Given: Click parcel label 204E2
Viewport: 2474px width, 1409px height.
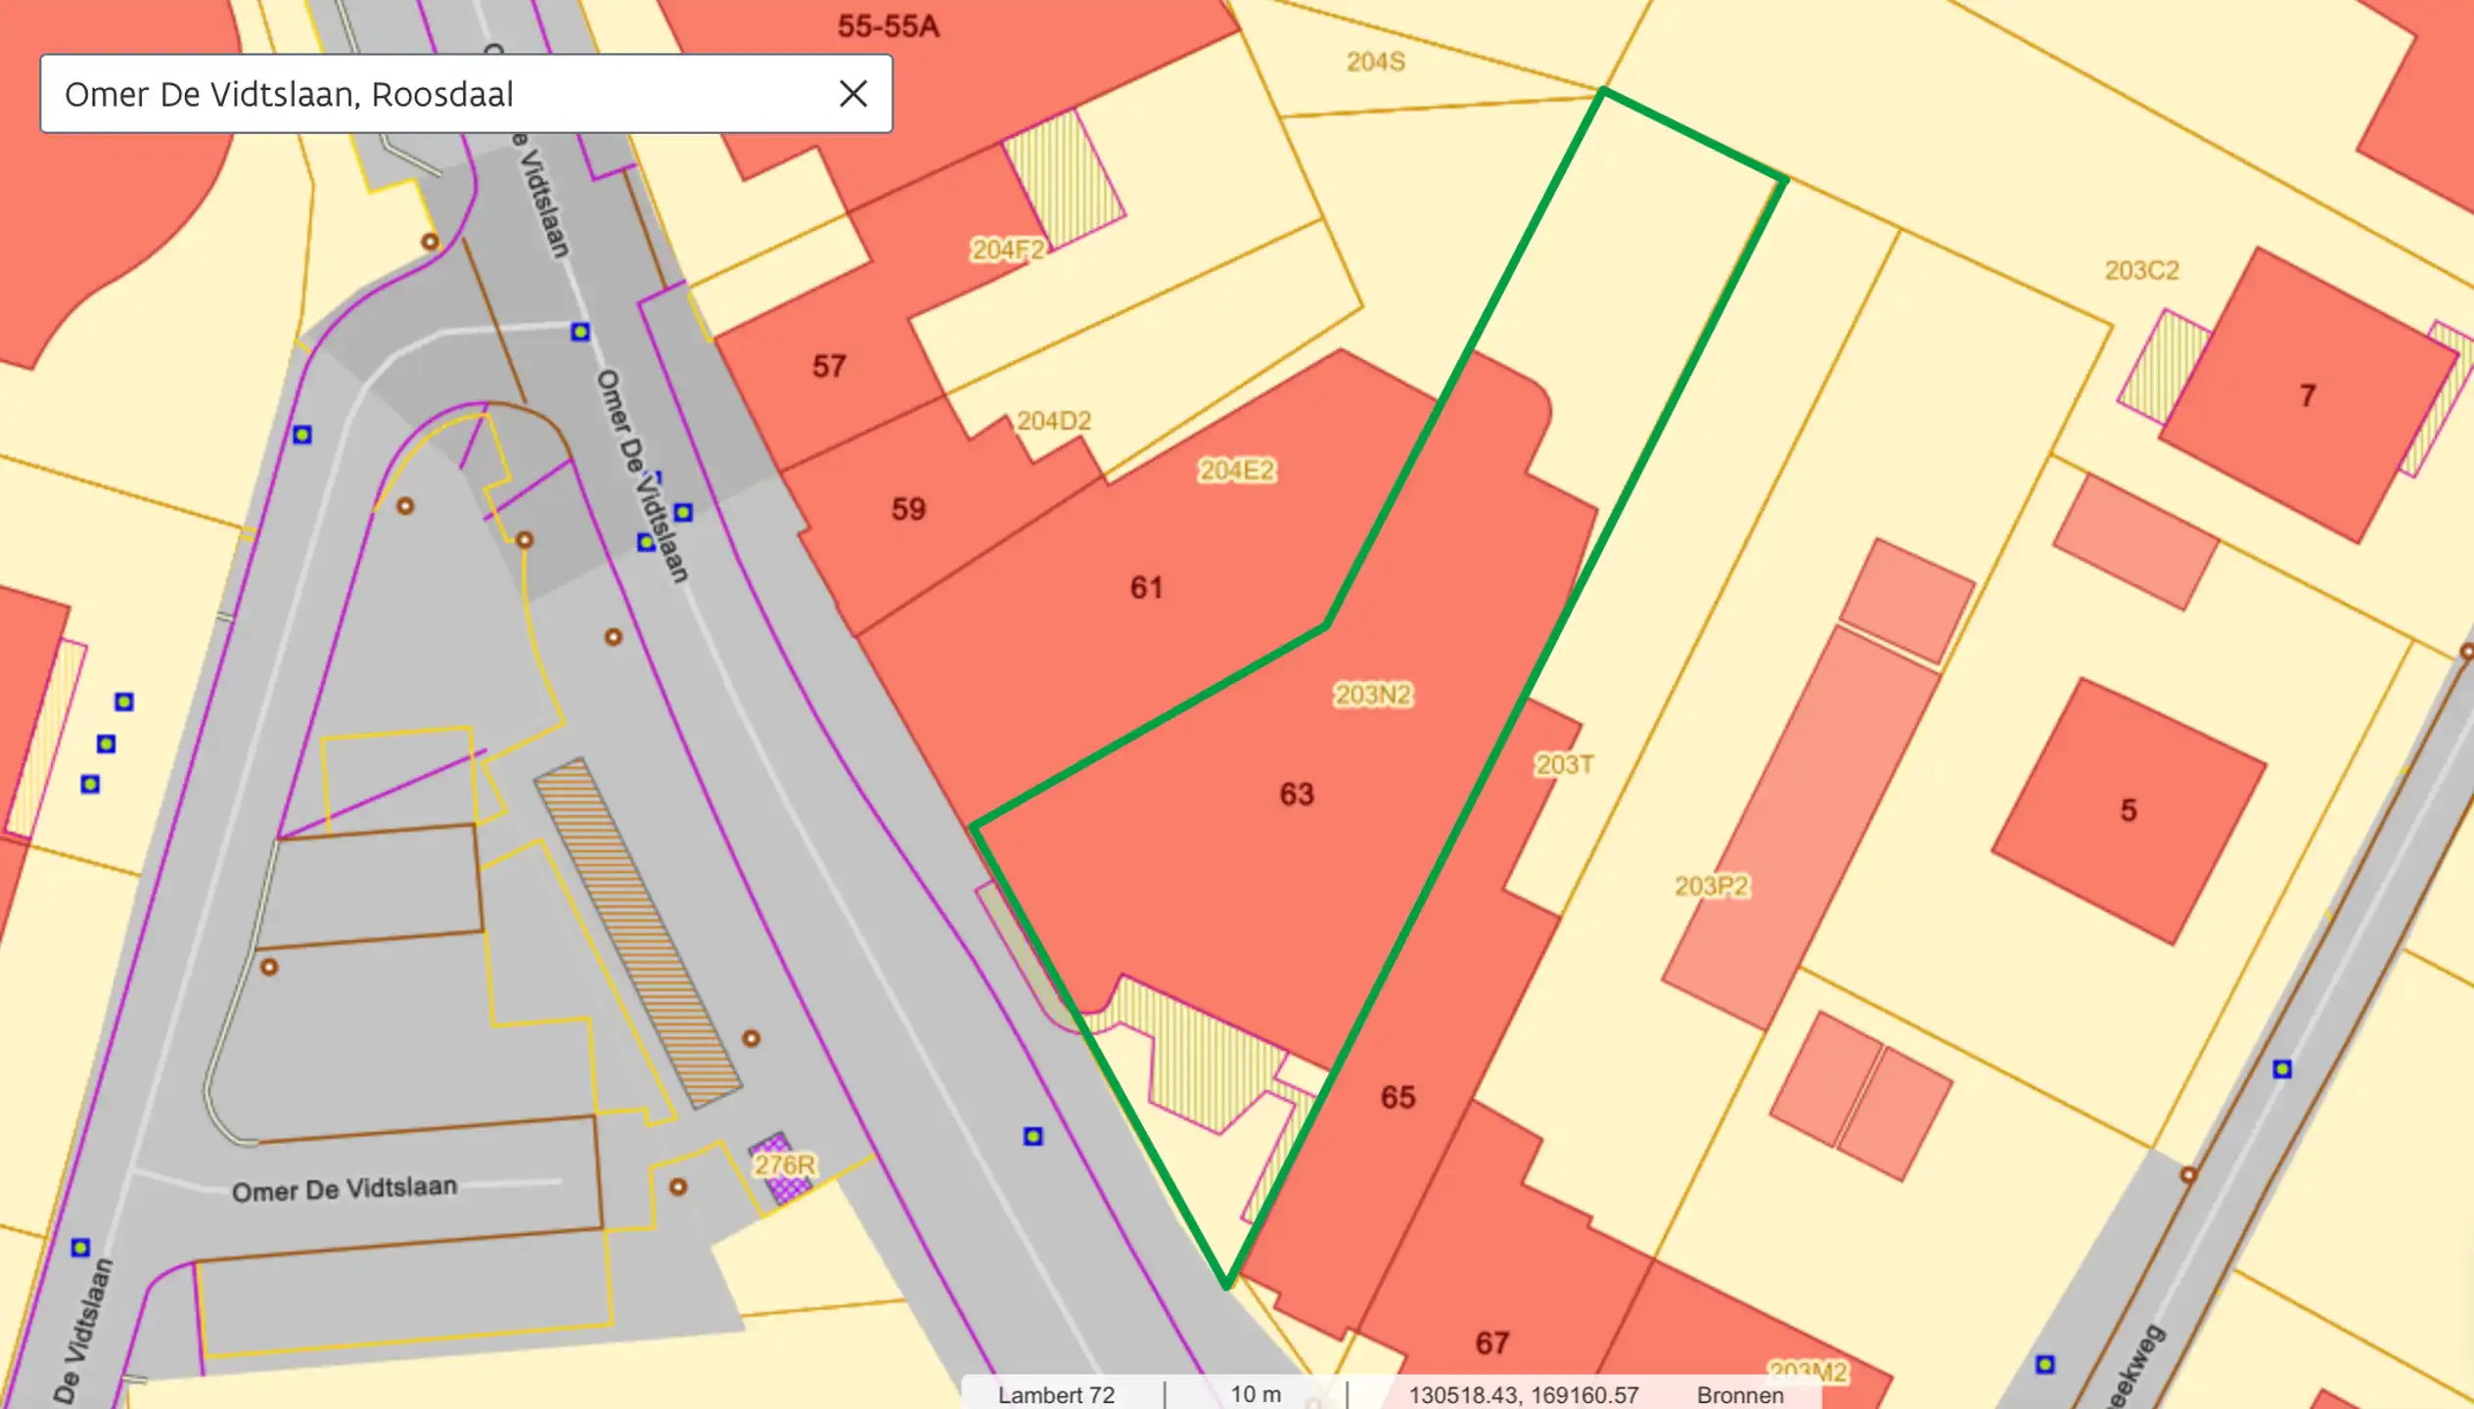Looking at the screenshot, I should 1237,471.
